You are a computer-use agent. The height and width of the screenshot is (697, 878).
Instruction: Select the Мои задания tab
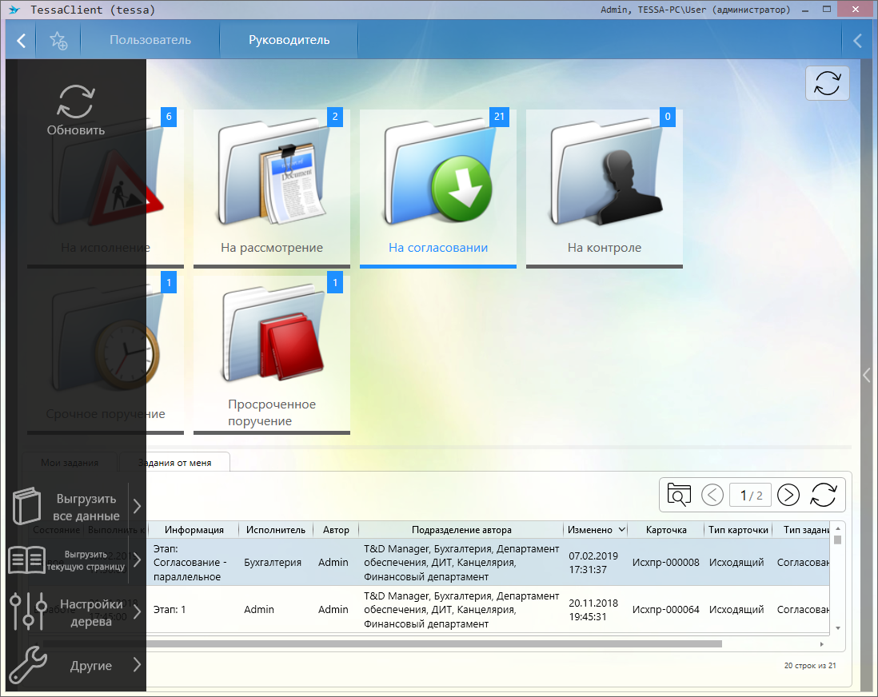pos(70,463)
